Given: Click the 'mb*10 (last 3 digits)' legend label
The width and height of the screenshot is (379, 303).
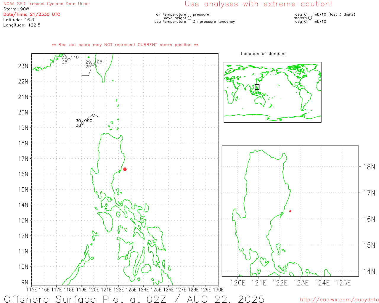Looking at the screenshot, I should (x=334, y=14).
